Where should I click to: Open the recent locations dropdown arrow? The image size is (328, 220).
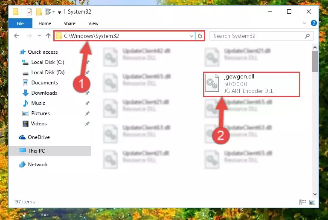point(39,36)
